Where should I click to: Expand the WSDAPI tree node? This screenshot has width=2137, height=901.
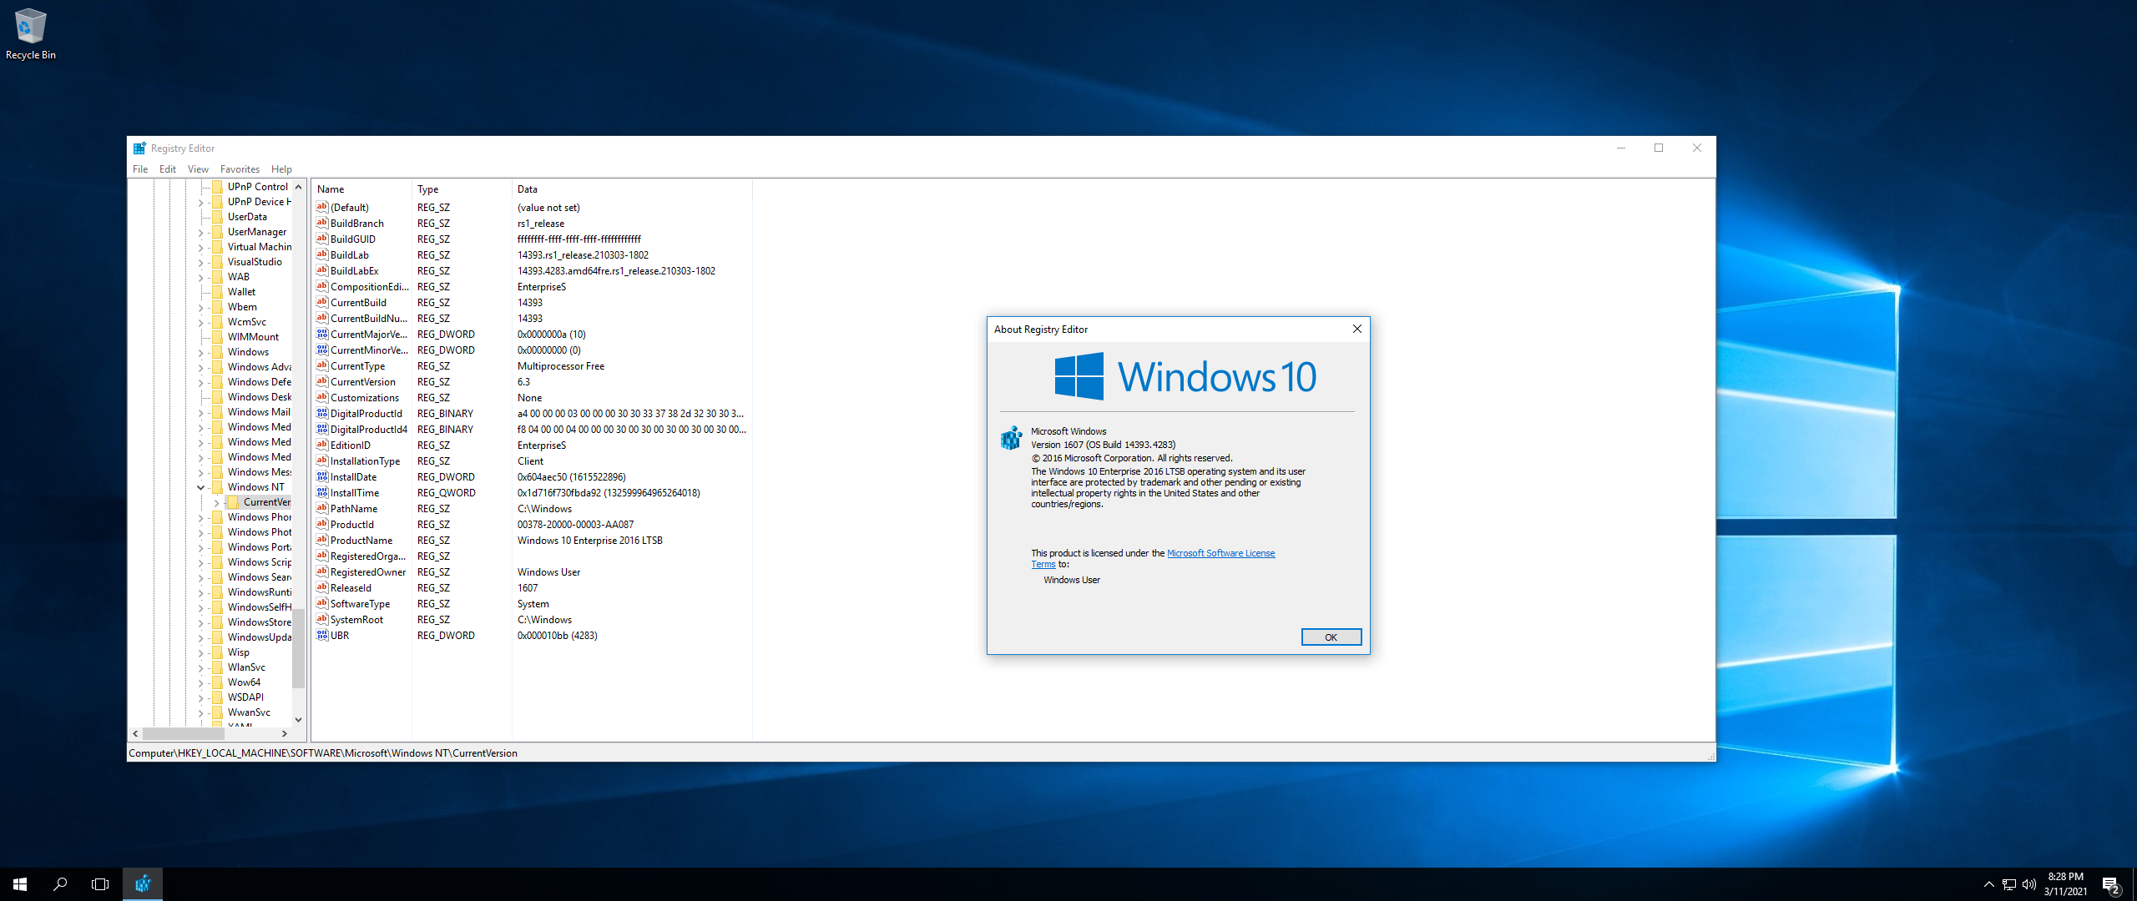[200, 697]
